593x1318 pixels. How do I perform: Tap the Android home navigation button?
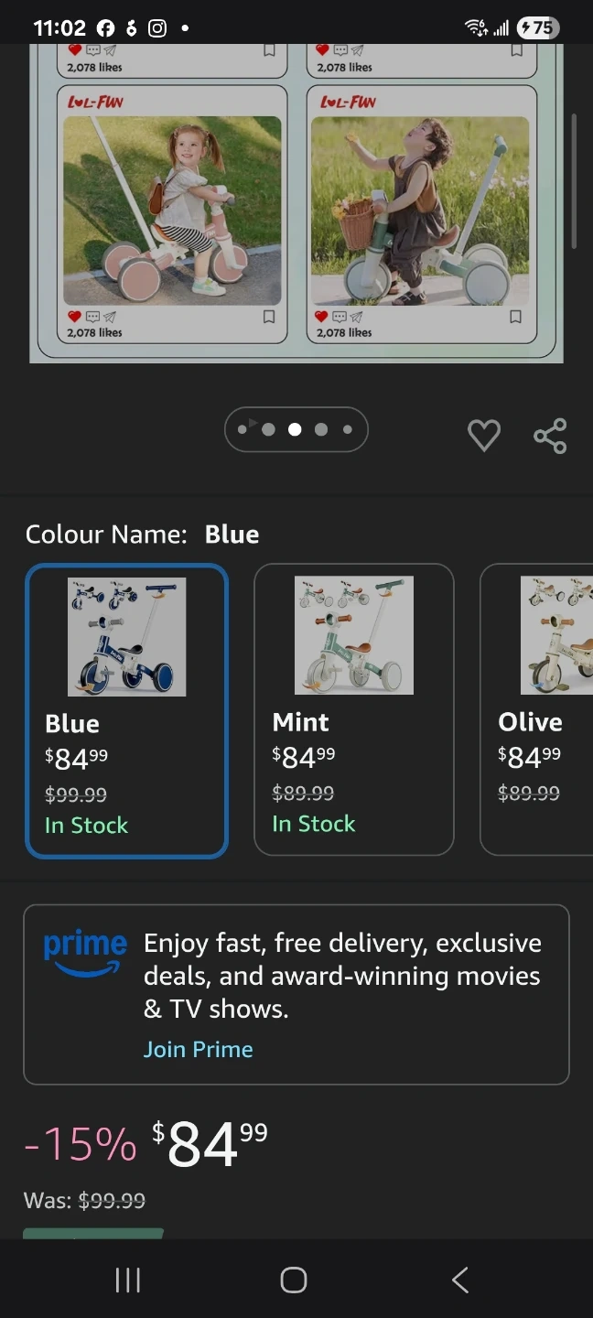click(x=294, y=1280)
